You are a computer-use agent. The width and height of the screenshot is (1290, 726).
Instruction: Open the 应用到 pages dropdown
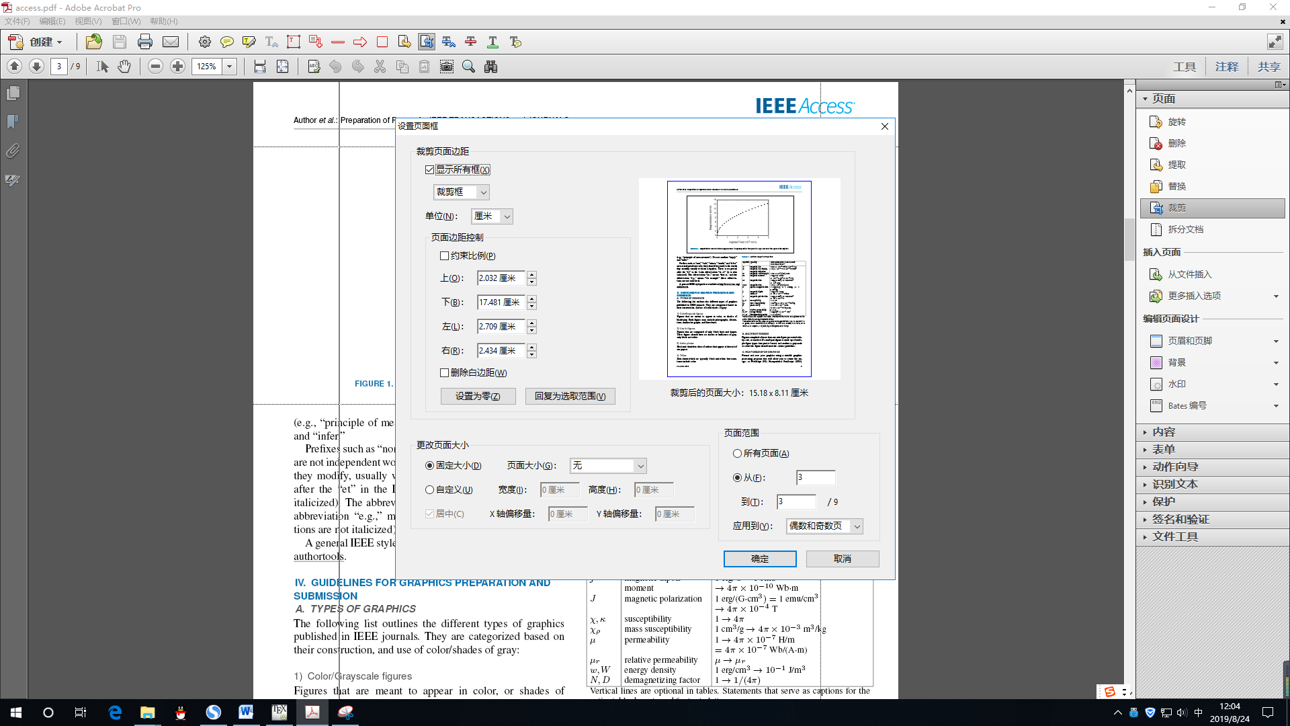pyautogui.click(x=824, y=526)
